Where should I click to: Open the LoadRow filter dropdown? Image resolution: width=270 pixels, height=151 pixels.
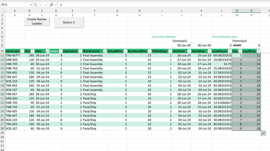pos(259,51)
